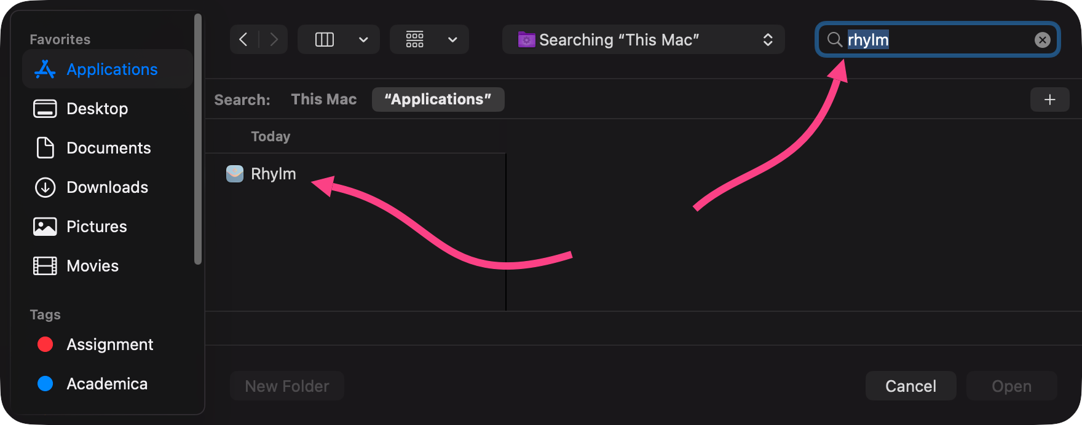
Task: Click the sidebar vertical scrollbar
Action: 197,139
